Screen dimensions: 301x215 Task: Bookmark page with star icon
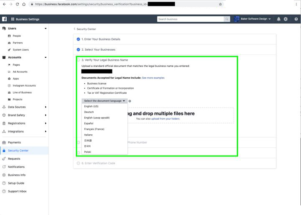220,4
